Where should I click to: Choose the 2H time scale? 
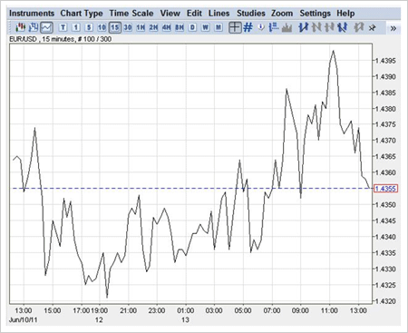(x=153, y=27)
